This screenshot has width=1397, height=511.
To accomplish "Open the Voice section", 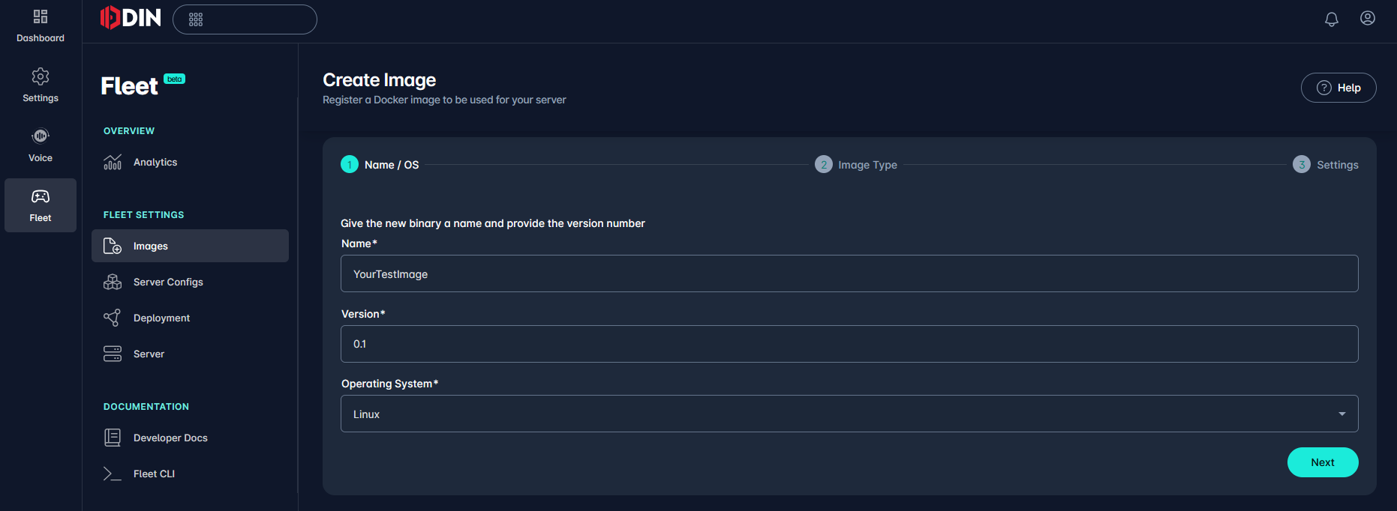I will point(41,145).
